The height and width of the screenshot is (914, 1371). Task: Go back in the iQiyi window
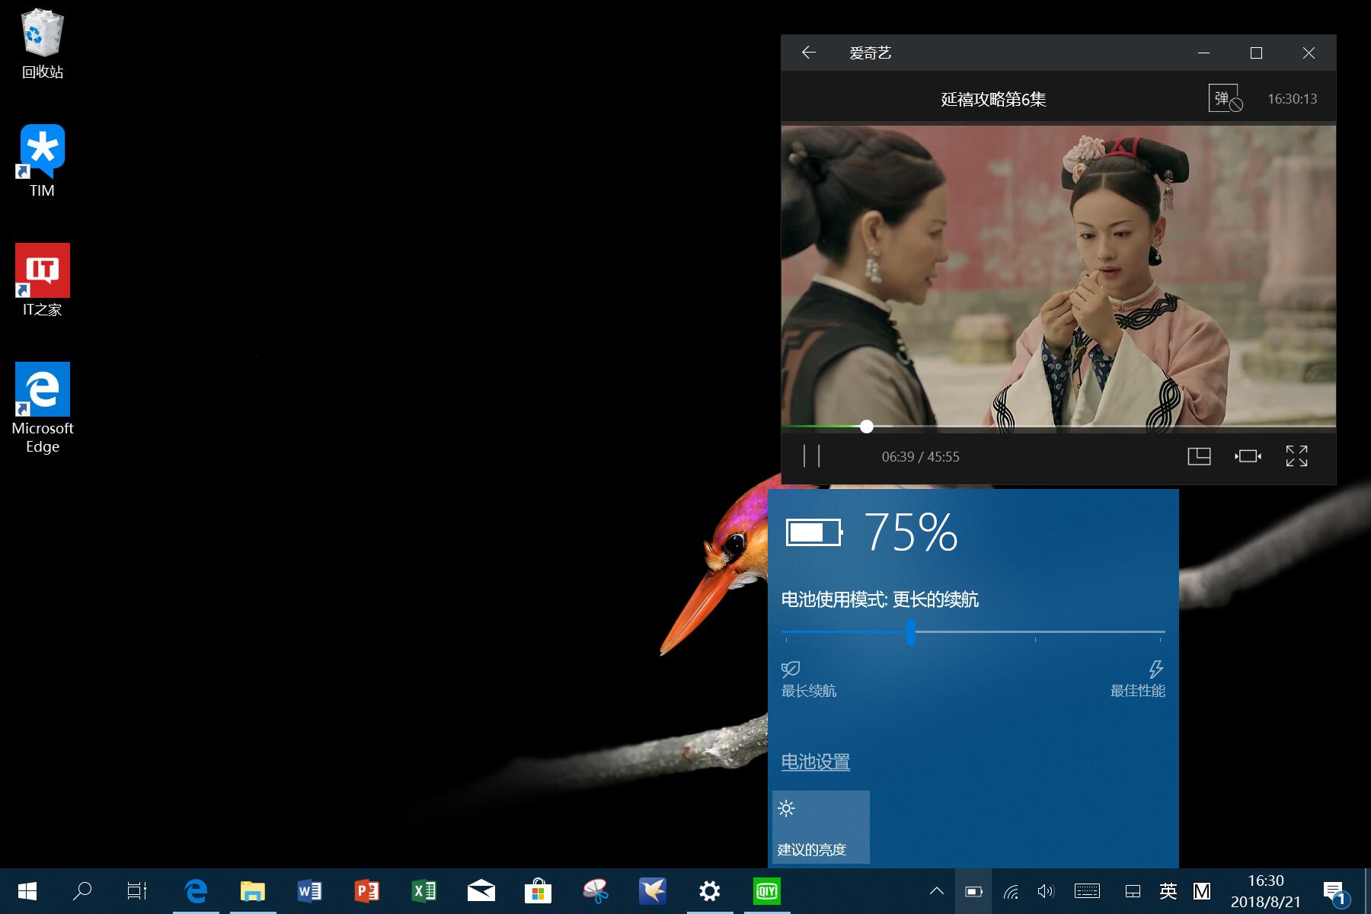[x=809, y=53]
